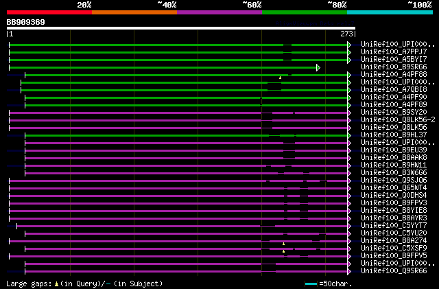
Task: Click the yellow gap marker under A4PF88 bar
Action: click(280, 78)
